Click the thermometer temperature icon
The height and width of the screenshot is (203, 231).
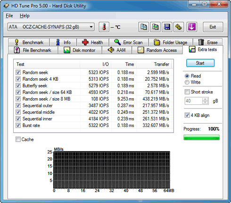[x=104, y=27]
